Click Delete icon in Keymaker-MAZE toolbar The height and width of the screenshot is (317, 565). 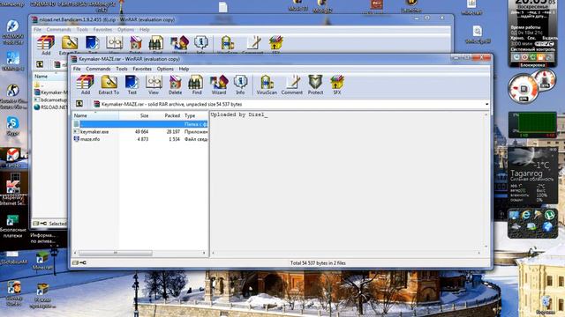[175, 85]
